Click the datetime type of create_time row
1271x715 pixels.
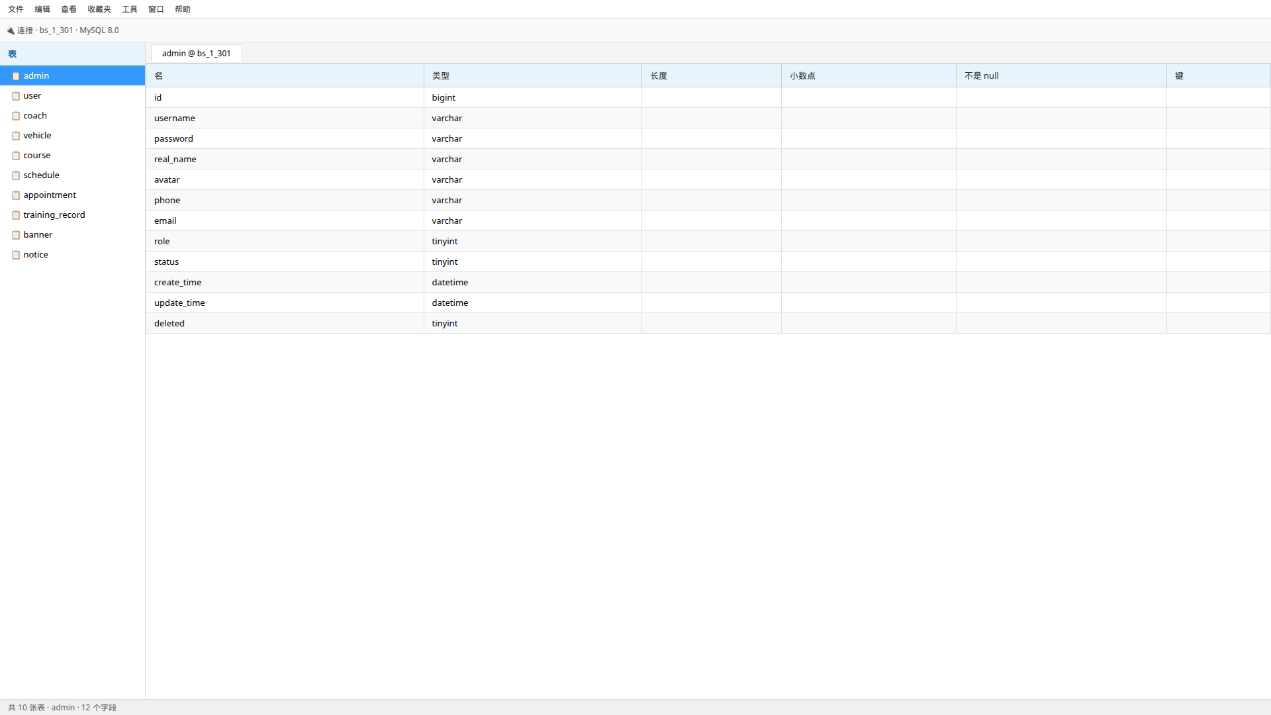coord(533,282)
